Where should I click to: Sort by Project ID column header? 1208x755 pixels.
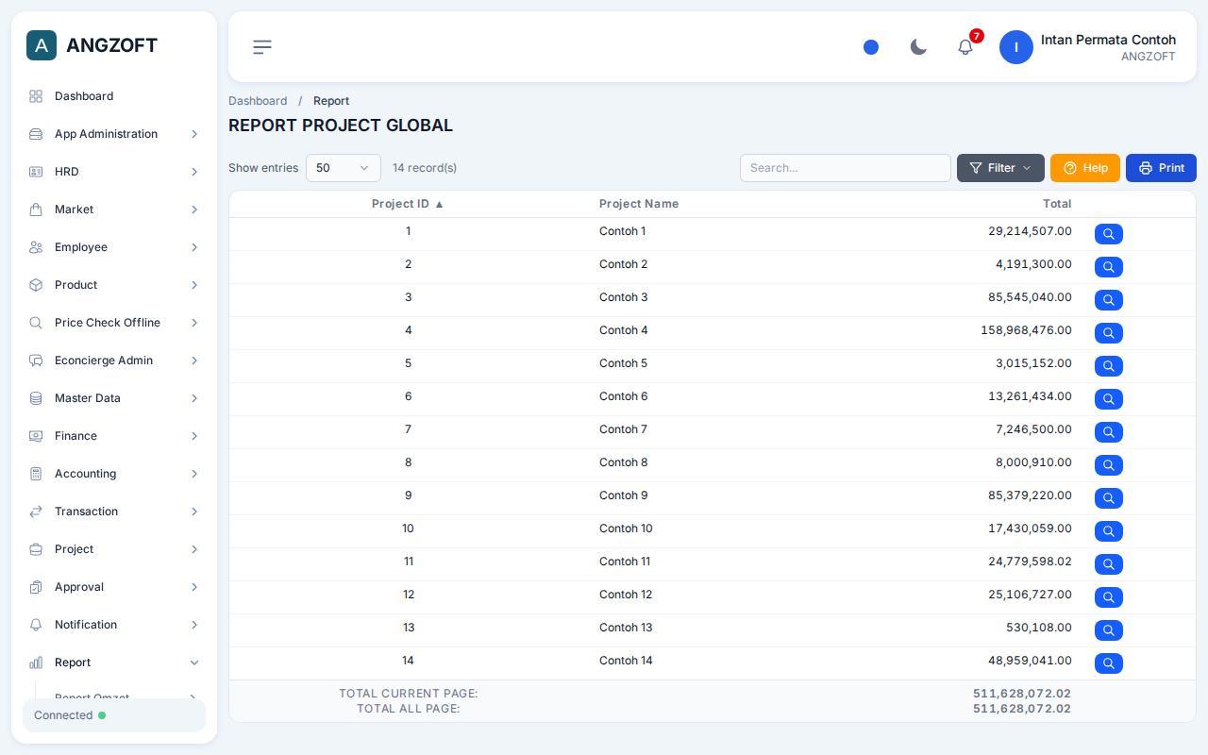pos(408,204)
